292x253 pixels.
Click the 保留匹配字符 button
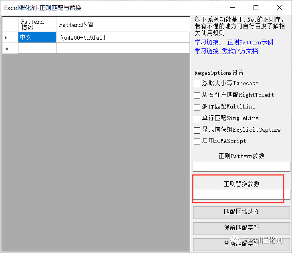[x=242, y=228]
